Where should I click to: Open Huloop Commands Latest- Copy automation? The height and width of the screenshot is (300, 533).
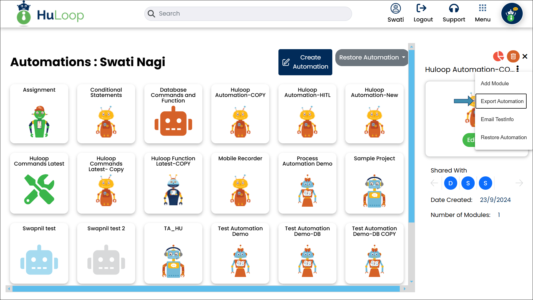pos(106,183)
